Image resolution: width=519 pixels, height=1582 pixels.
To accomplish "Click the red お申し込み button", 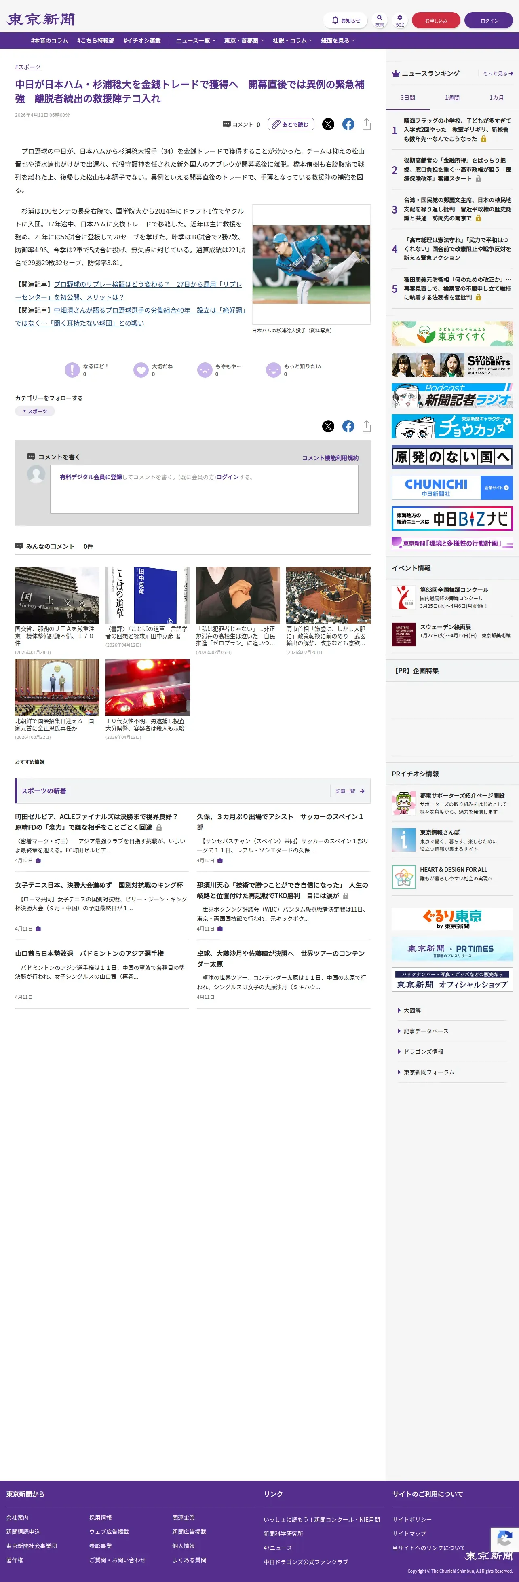I will [x=436, y=20].
